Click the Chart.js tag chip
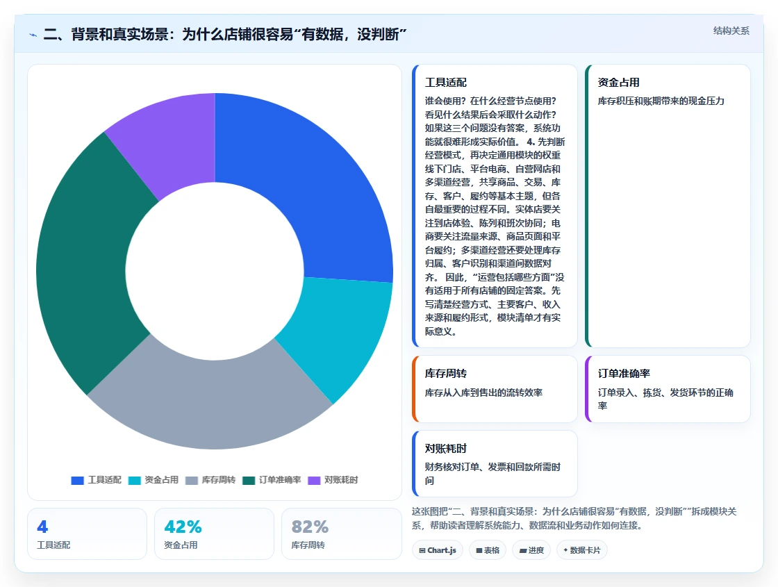This screenshot has height=587, width=778. click(438, 550)
